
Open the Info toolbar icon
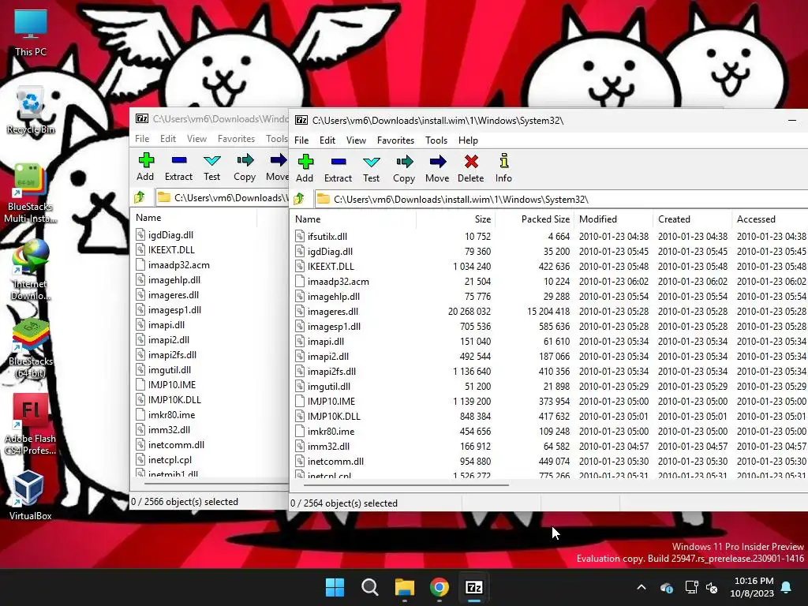click(x=503, y=168)
